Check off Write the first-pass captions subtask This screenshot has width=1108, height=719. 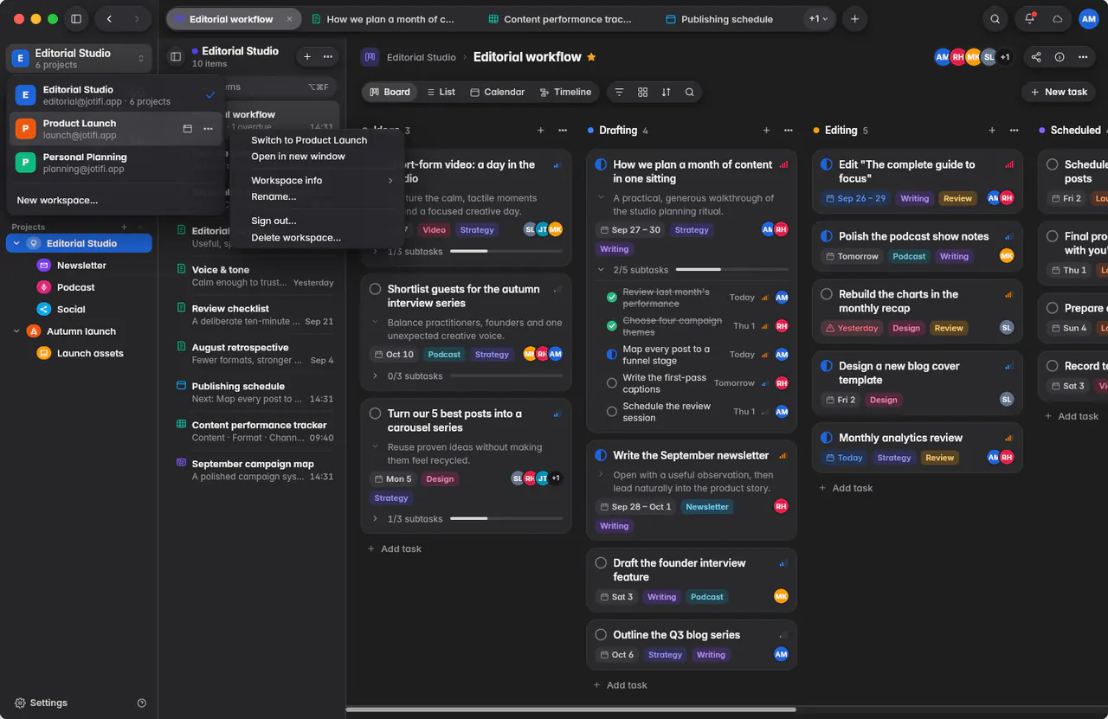612,383
